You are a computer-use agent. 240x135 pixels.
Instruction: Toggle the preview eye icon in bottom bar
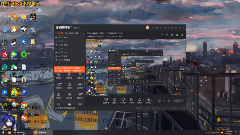pyautogui.click(x=164, y=100)
